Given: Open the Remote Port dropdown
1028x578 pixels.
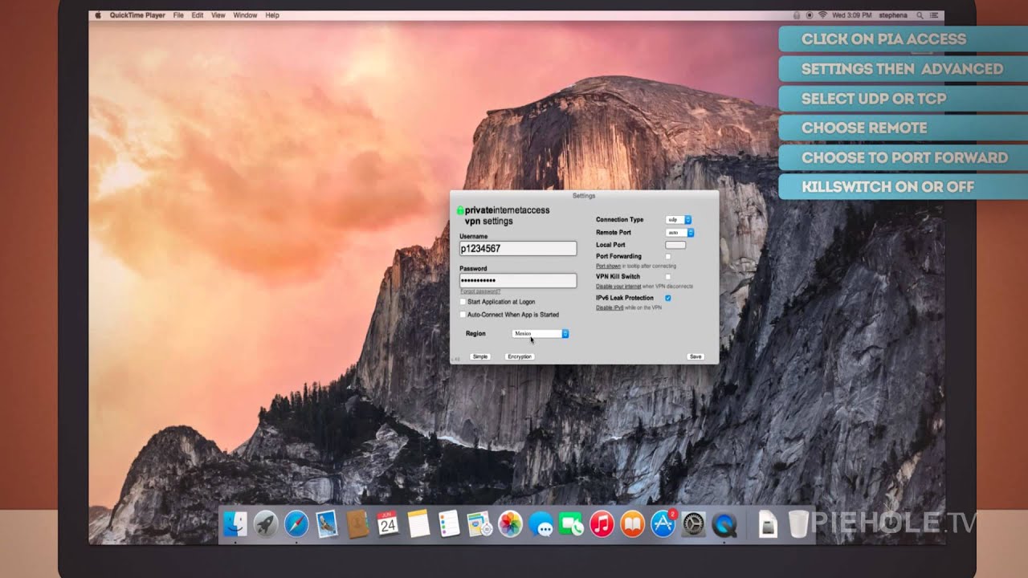Looking at the screenshot, I should (x=679, y=233).
